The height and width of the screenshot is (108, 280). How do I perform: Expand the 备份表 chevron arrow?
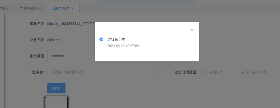[x=159, y=72]
